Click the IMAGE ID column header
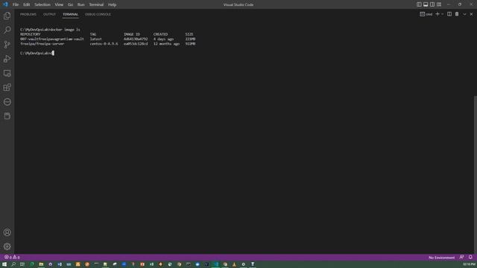The height and width of the screenshot is (268, 477). pos(132,34)
